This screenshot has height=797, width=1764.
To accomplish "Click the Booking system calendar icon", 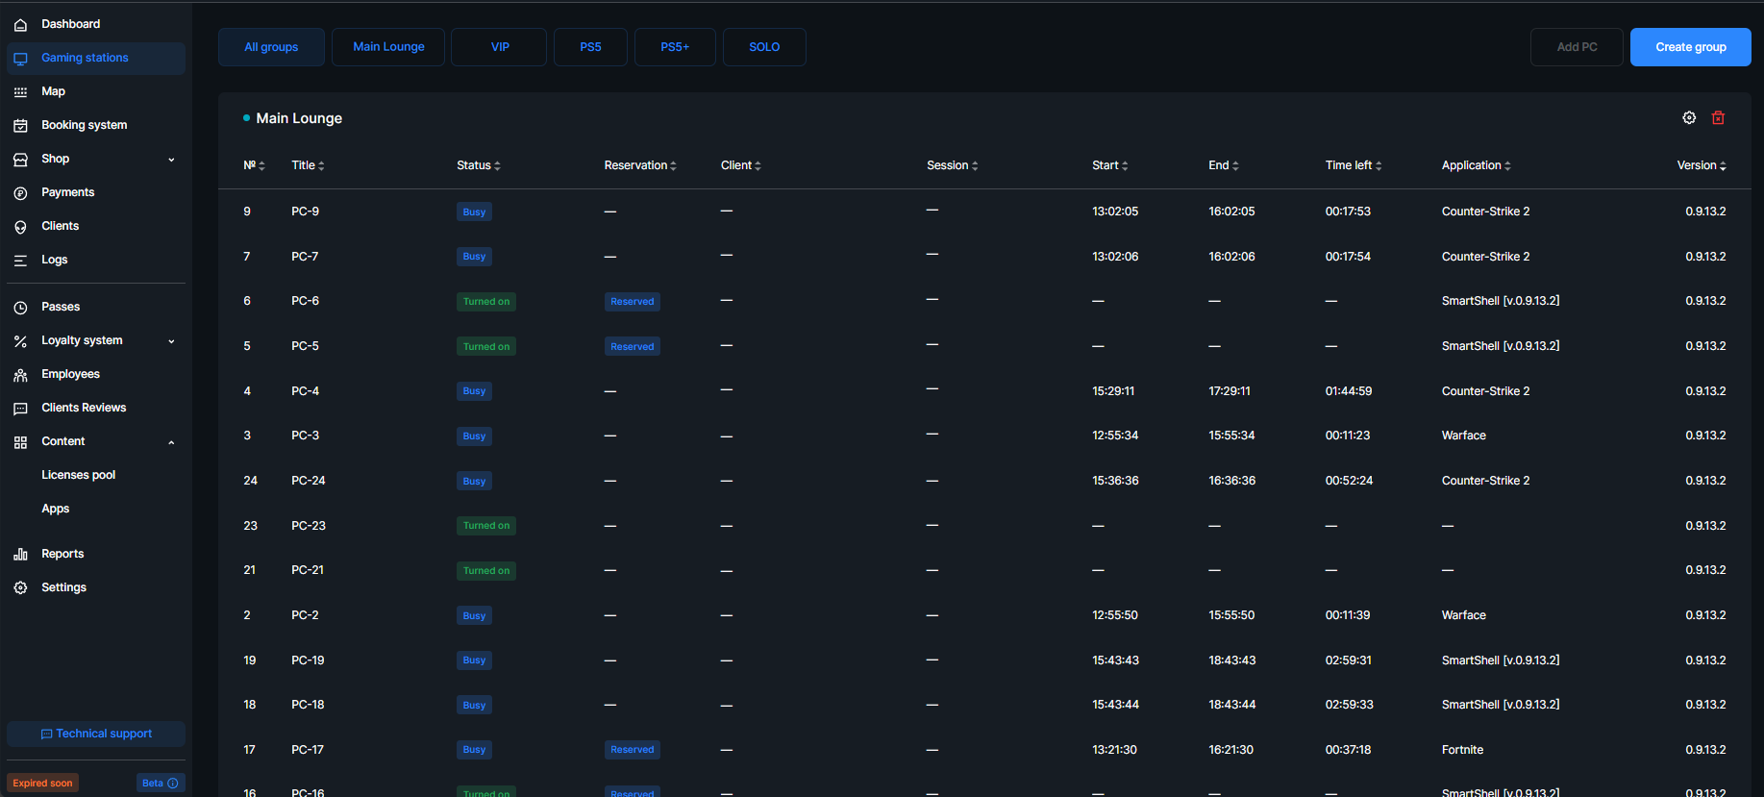I will (20, 126).
